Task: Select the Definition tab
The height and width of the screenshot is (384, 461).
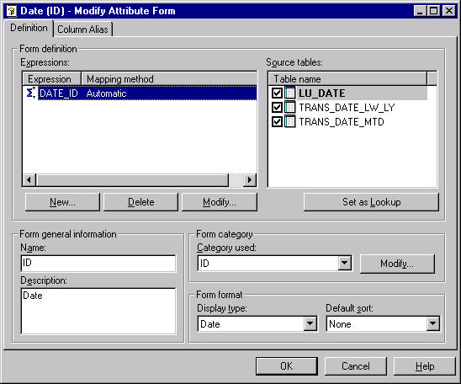Action: click(x=29, y=28)
